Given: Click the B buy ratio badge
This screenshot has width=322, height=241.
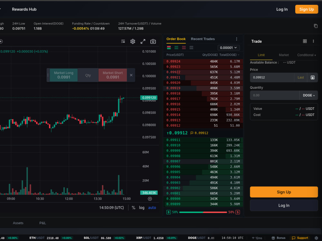Looking at the screenshot, I should (x=169, y=212).
